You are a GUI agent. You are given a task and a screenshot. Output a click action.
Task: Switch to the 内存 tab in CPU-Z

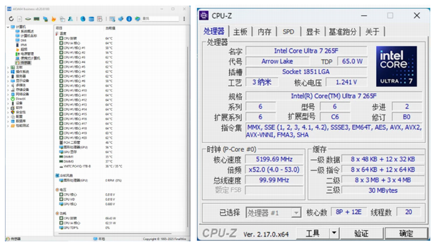click(264, 32)
